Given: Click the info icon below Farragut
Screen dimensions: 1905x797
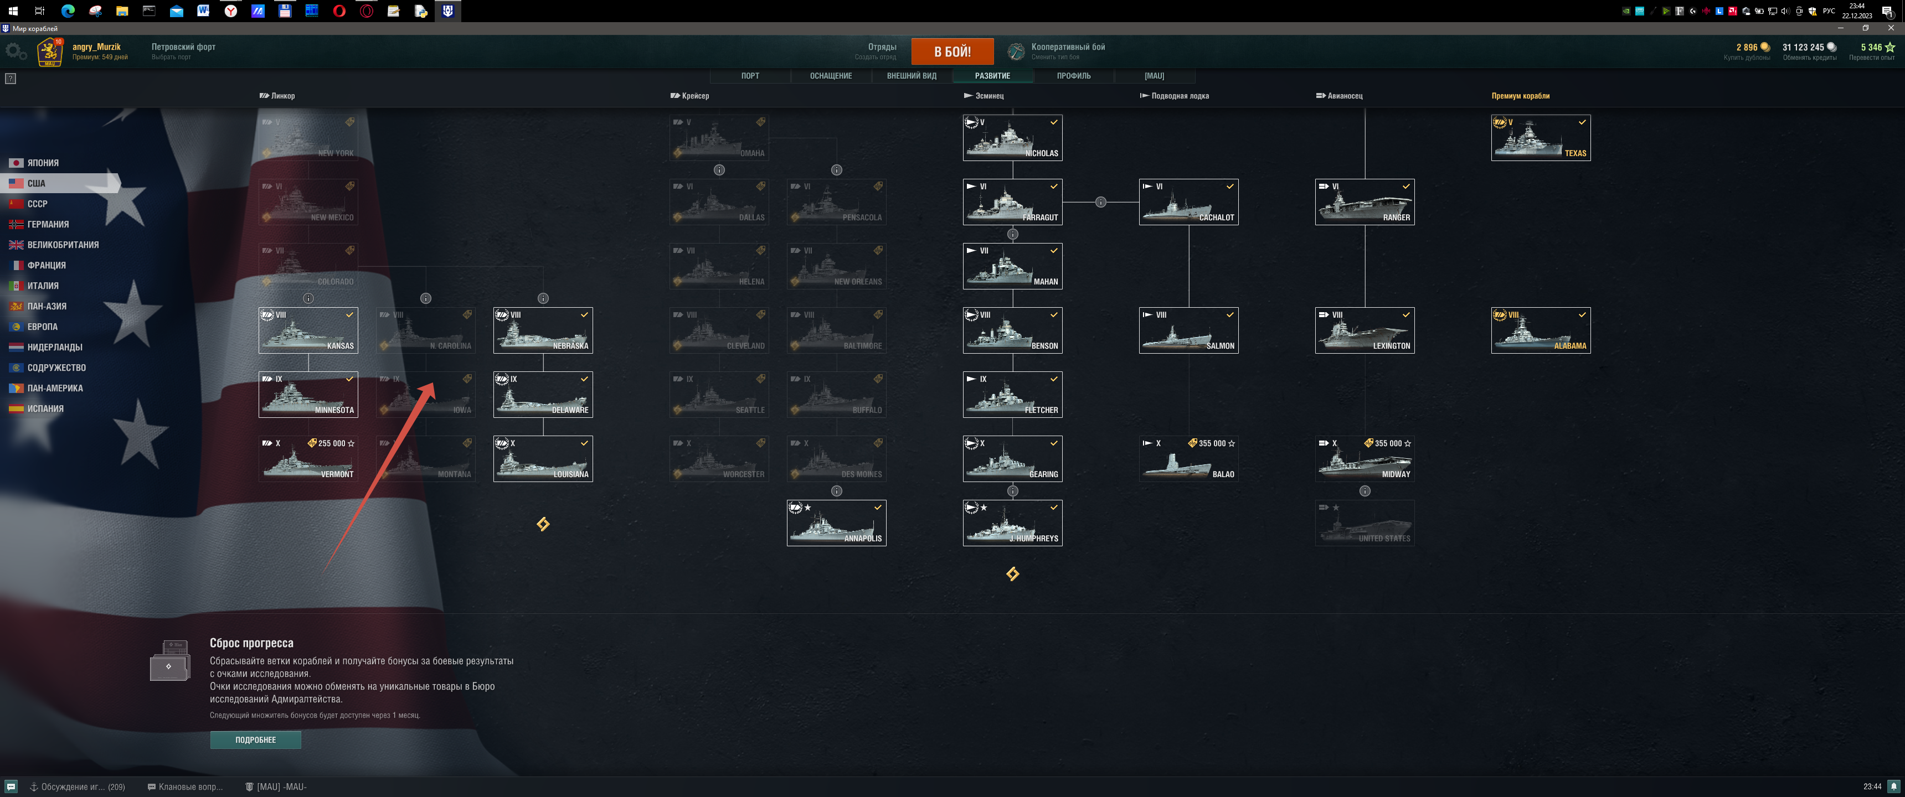Looking at the screenshot, I should click(1012, 234).
